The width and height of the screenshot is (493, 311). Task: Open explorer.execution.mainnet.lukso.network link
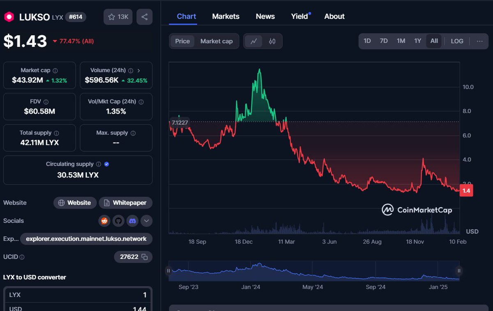(x=86, y=239)
